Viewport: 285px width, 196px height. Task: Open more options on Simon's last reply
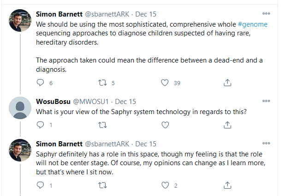click(x=266, y=144)
